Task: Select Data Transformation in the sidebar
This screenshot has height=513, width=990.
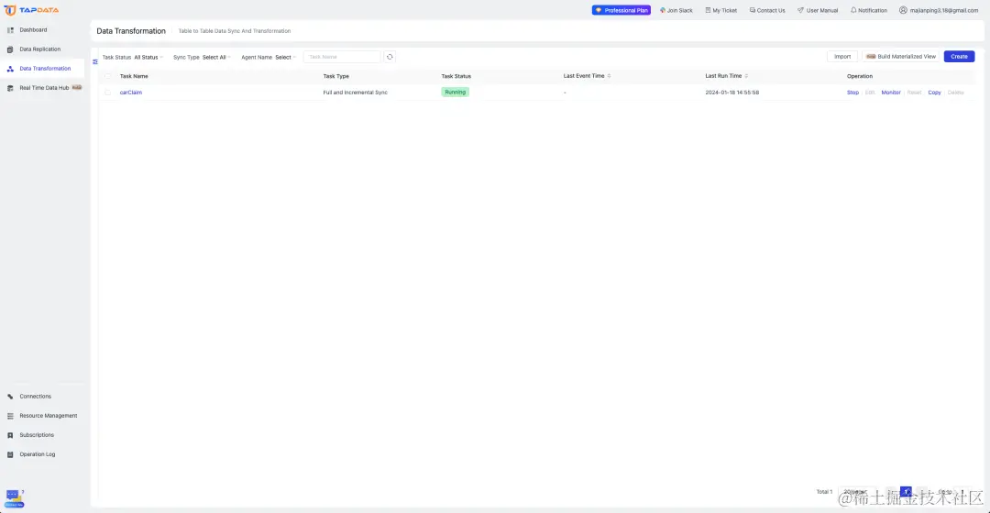Action: [45, 68]
